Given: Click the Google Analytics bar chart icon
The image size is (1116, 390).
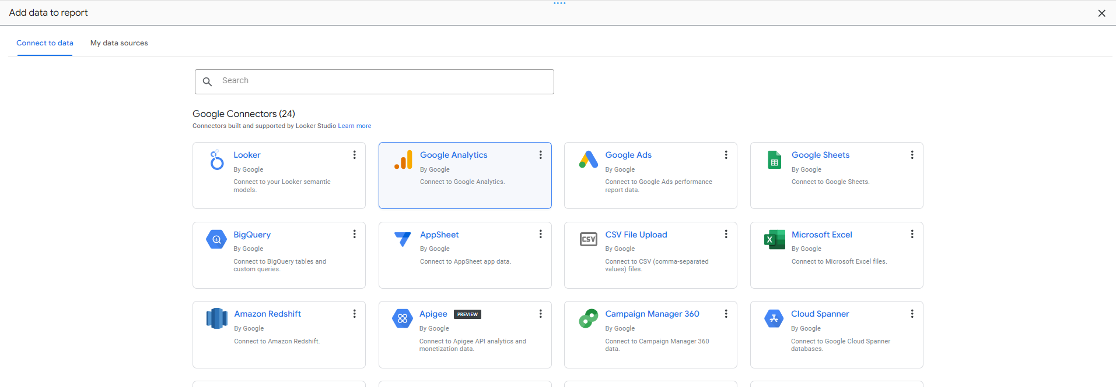Looking at the screenshot, I should click(x=403, y=159).
